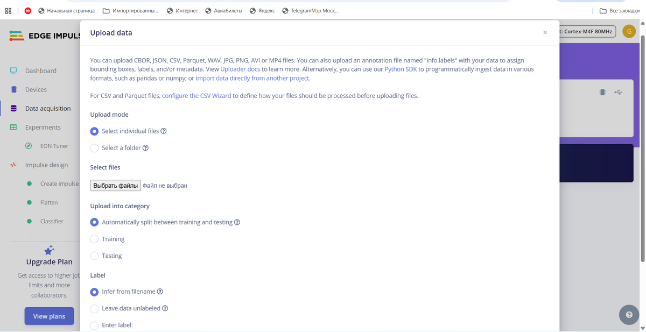
Task: Click the View plans button
Action: [49, 316]
